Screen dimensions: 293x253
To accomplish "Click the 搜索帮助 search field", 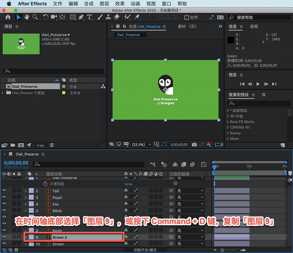I will (x=259, y=17).
